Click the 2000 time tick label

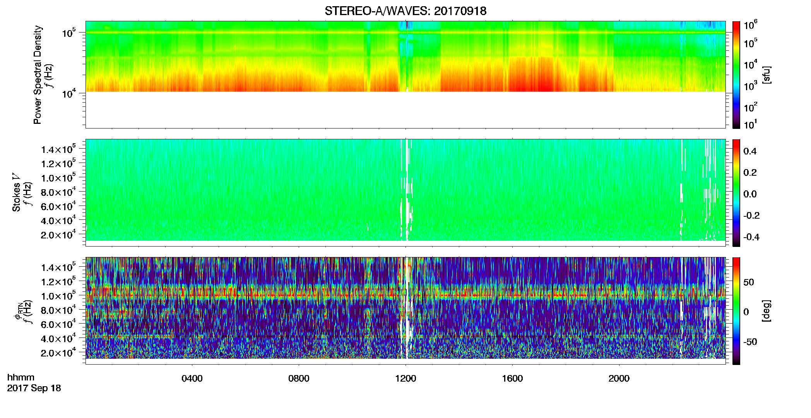(619, 379)
